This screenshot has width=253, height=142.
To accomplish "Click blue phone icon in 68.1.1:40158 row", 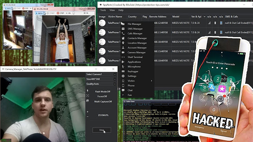I will coord(221,32).
